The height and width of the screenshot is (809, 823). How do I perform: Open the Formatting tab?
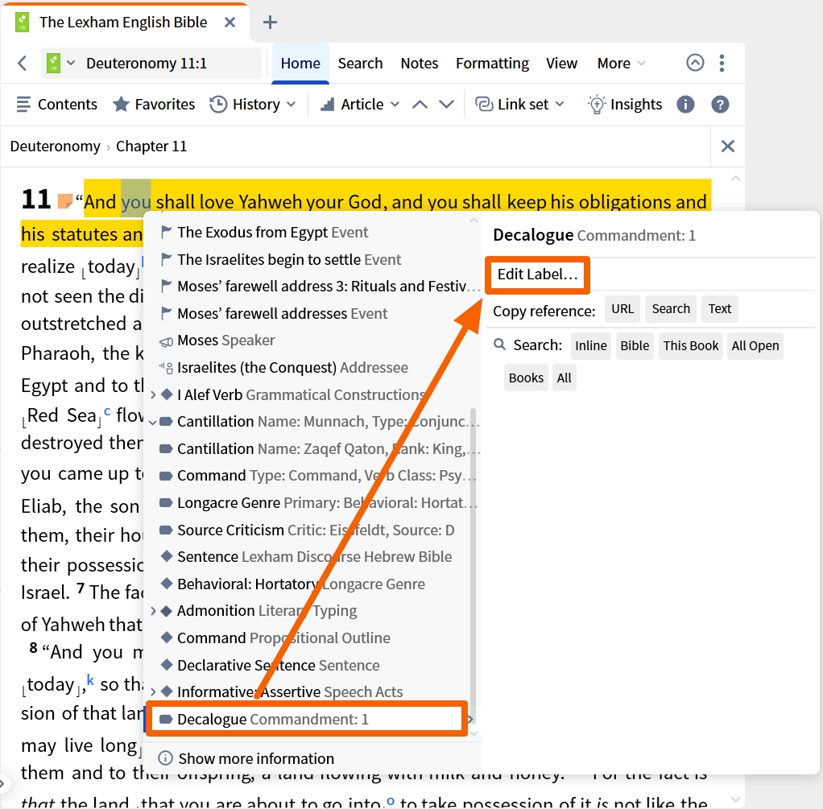pyautogui.click(x=492, y=64)
